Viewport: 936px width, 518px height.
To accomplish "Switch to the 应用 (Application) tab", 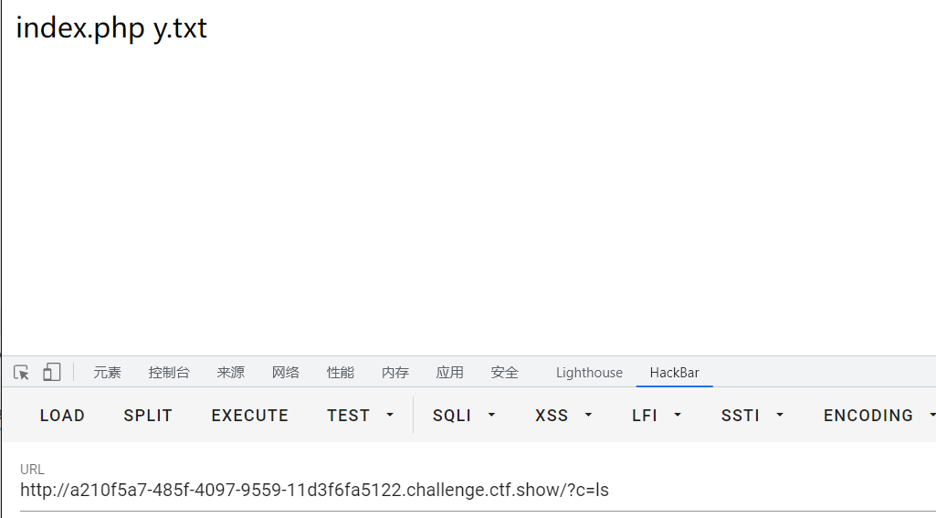I will [x=449, y=373].
